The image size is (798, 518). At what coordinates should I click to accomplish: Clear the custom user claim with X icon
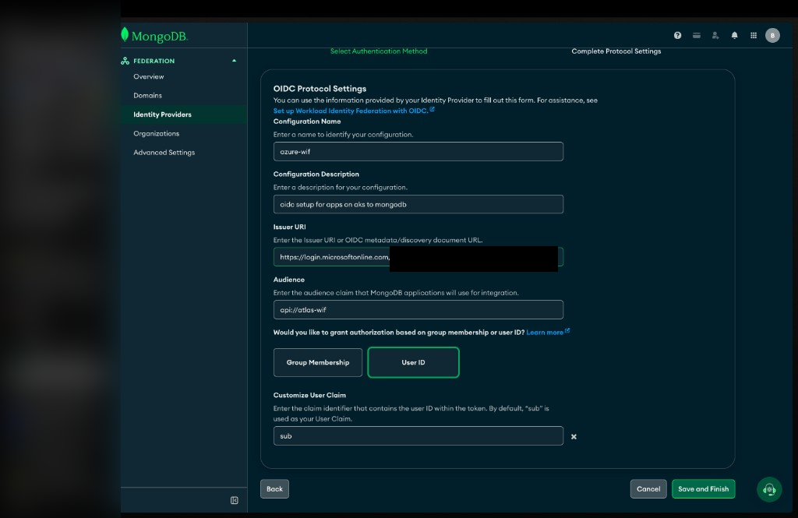[574, 436]
